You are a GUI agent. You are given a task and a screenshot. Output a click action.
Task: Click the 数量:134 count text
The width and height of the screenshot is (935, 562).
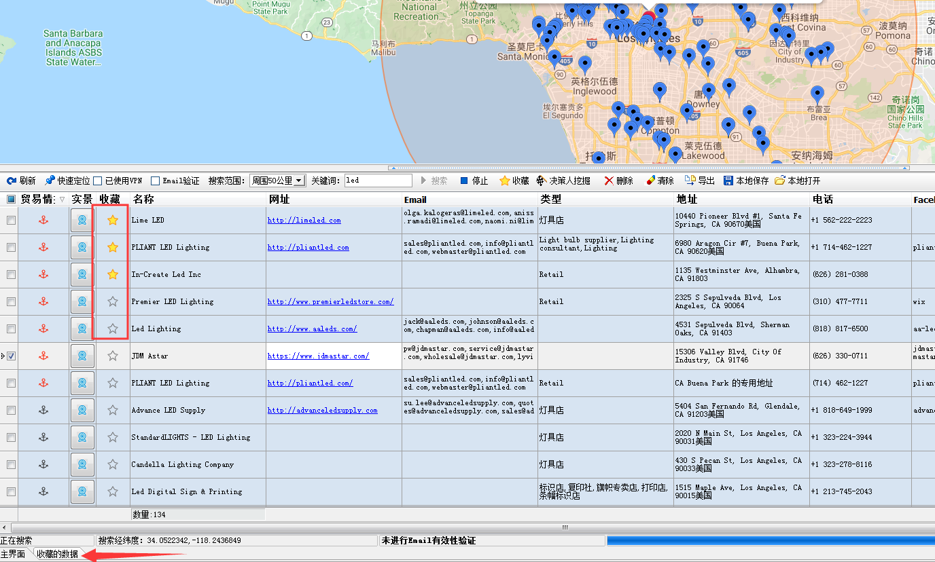pos(149,515)
